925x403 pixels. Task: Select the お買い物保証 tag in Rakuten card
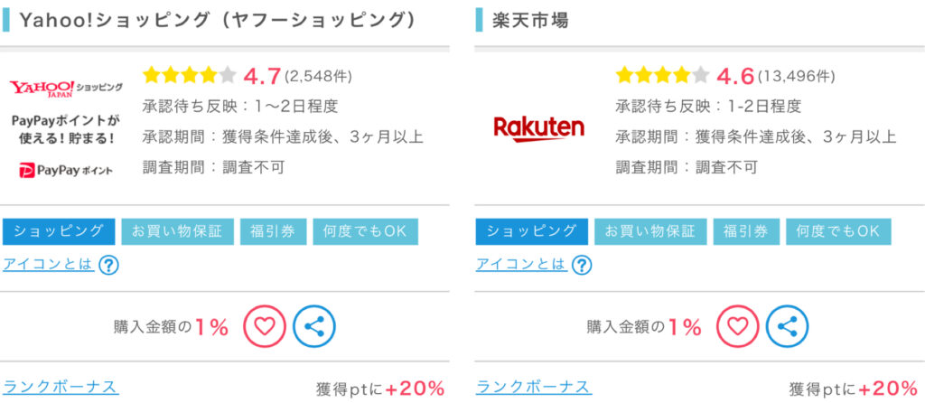click(650, 232)
